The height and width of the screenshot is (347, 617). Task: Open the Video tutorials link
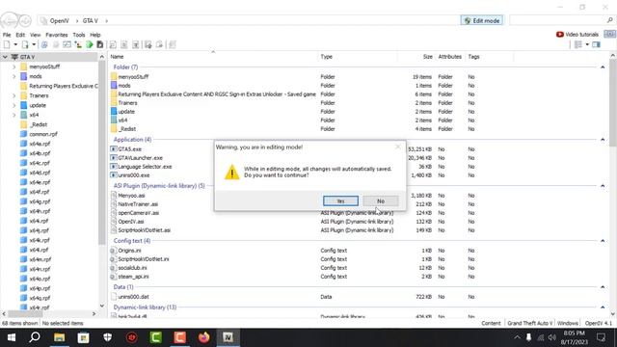tap(577, 35)
